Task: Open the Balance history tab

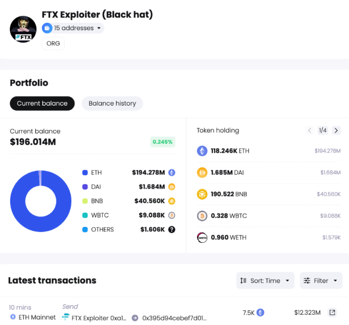Action: (112, 103)
